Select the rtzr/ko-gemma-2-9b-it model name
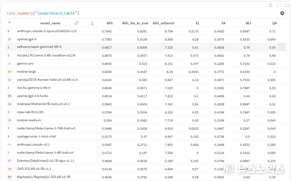This screenshot has height=181, width=291. 34,88
